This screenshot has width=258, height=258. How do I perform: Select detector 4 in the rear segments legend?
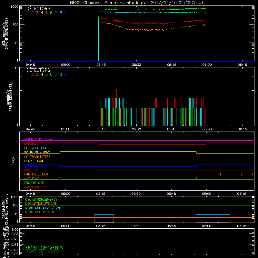[x=42, y=74]
